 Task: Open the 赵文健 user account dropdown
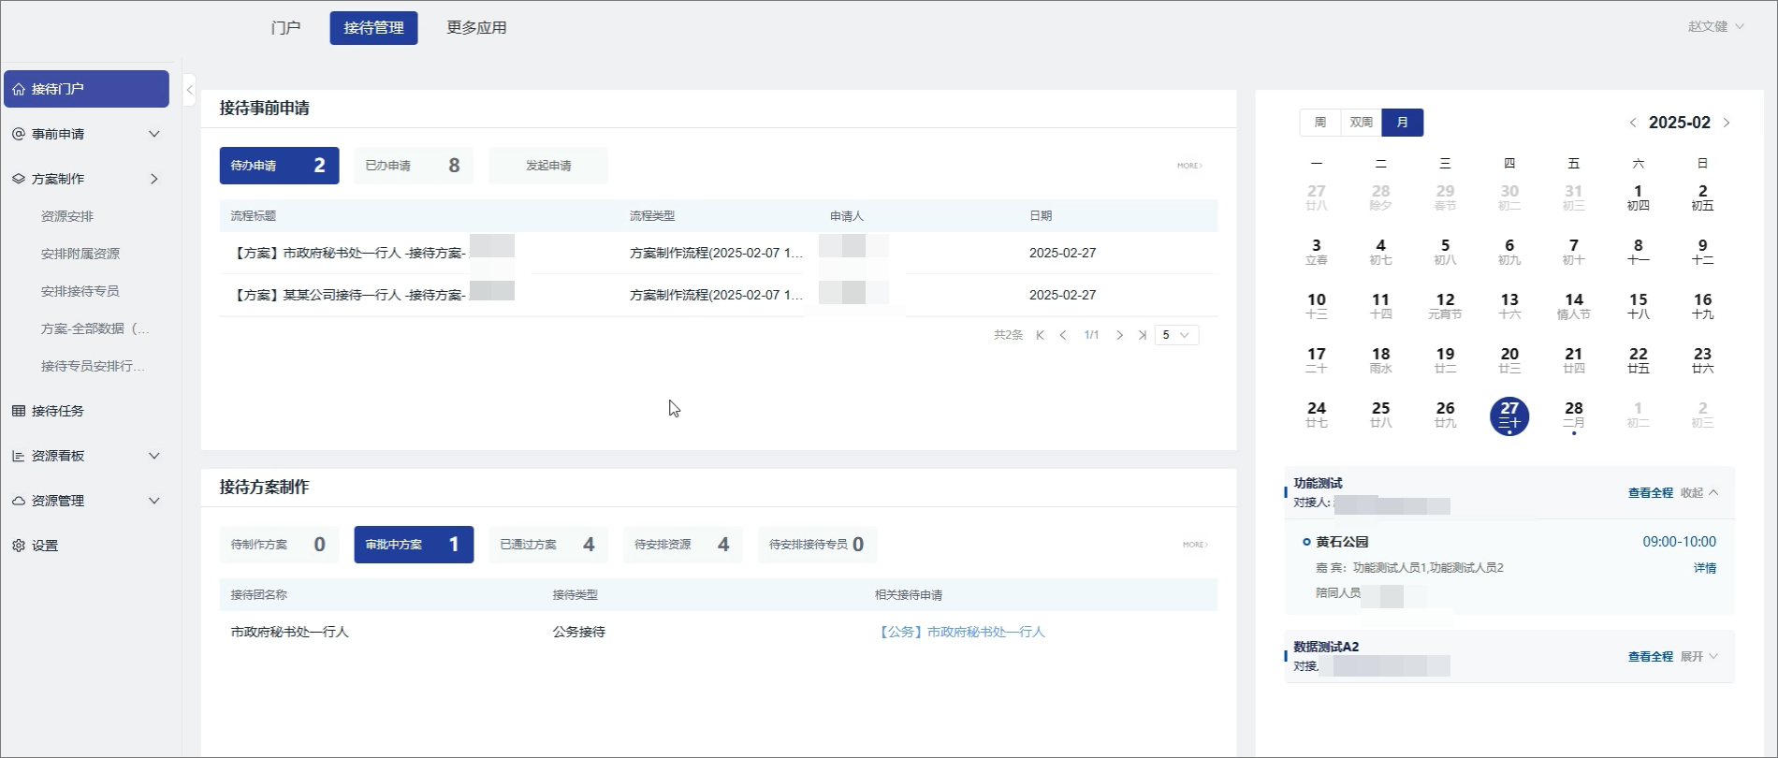click(x=1716, y=26)
